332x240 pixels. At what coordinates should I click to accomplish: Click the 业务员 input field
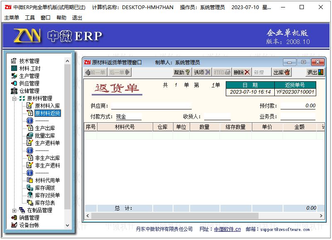[298, 117]
